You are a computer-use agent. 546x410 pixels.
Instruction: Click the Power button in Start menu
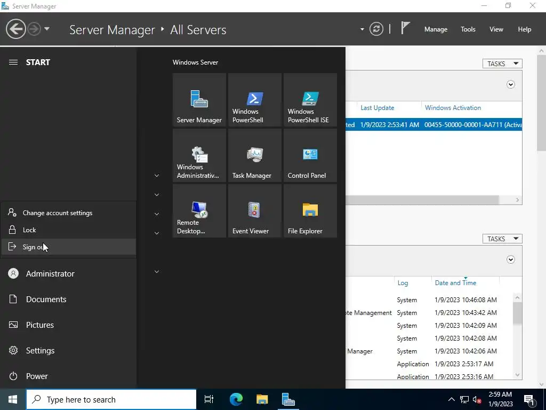[x=68, y=376]
